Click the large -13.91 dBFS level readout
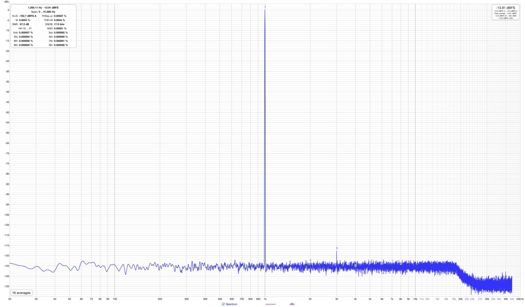The image size is (525, 307). pyautogui.click(x=505, y=8)
